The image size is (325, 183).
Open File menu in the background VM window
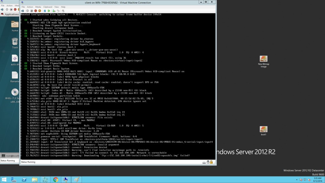(x=3, y=6)
